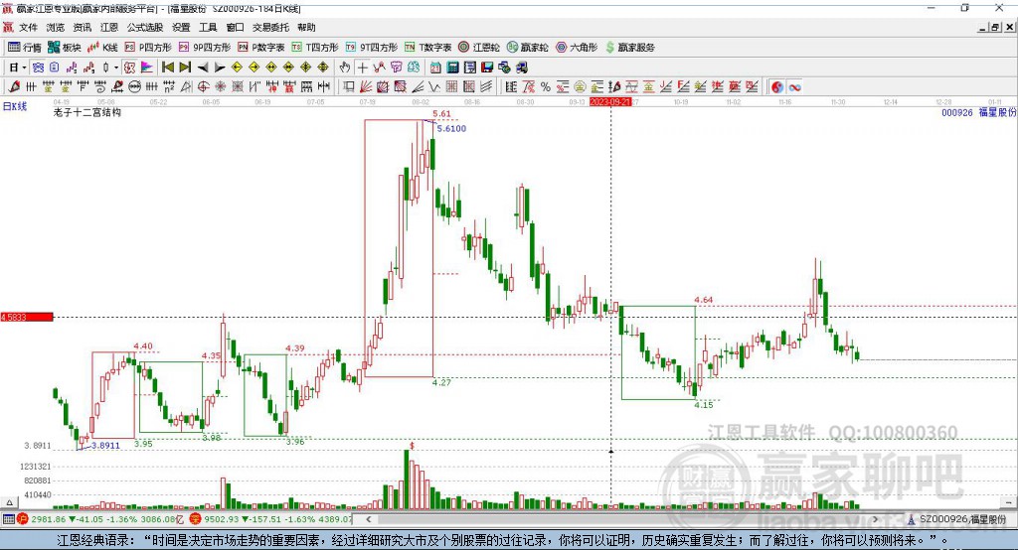Open the 工具 menu

pyautogui.click(x=208, y=27)
